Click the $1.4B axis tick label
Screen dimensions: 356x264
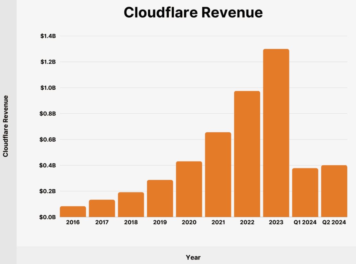[48, 35]
